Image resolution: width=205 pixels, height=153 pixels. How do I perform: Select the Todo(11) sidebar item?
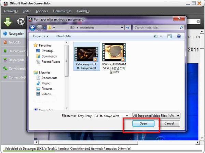(14, 42)
